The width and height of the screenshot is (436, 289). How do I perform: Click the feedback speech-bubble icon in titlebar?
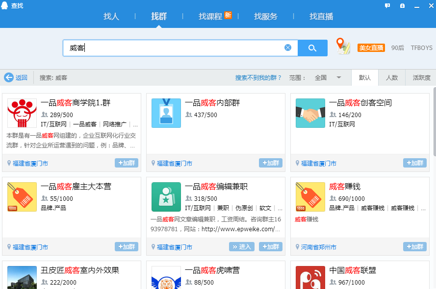pos(387,5)
